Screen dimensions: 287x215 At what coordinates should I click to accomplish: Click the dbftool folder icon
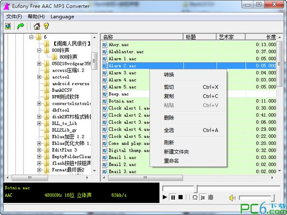[47, 110]
